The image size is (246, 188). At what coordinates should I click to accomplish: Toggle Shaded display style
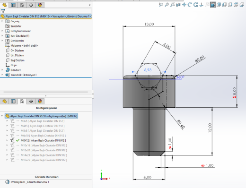click(219, 5)
